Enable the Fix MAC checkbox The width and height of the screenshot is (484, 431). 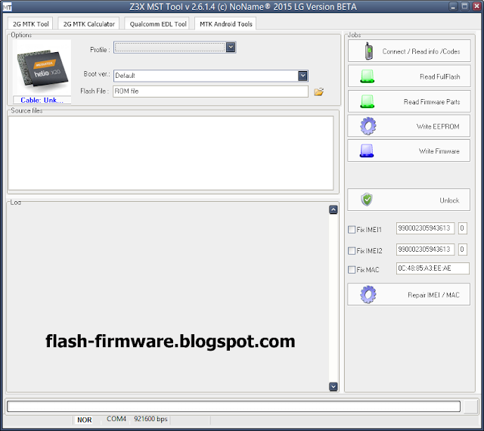click(352, 269)
